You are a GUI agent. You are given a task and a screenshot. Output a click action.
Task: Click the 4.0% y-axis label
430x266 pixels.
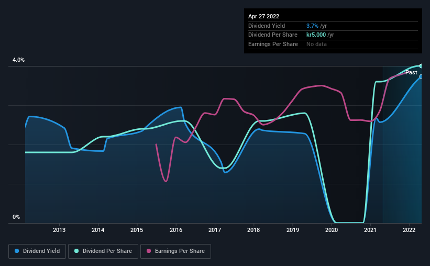(18, 60)
